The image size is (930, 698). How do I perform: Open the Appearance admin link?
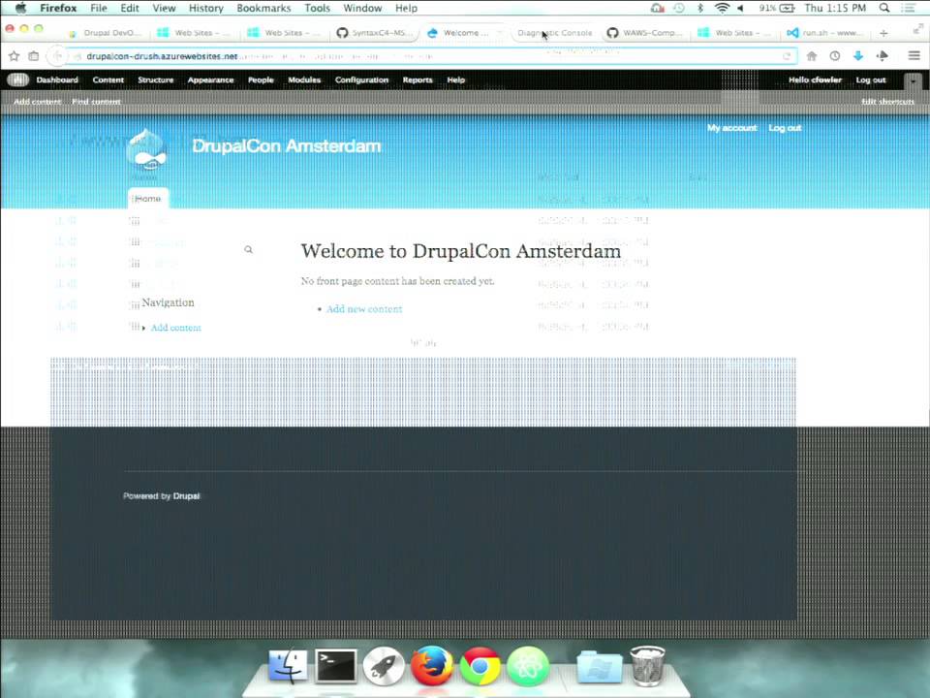[x=210, y=79]
